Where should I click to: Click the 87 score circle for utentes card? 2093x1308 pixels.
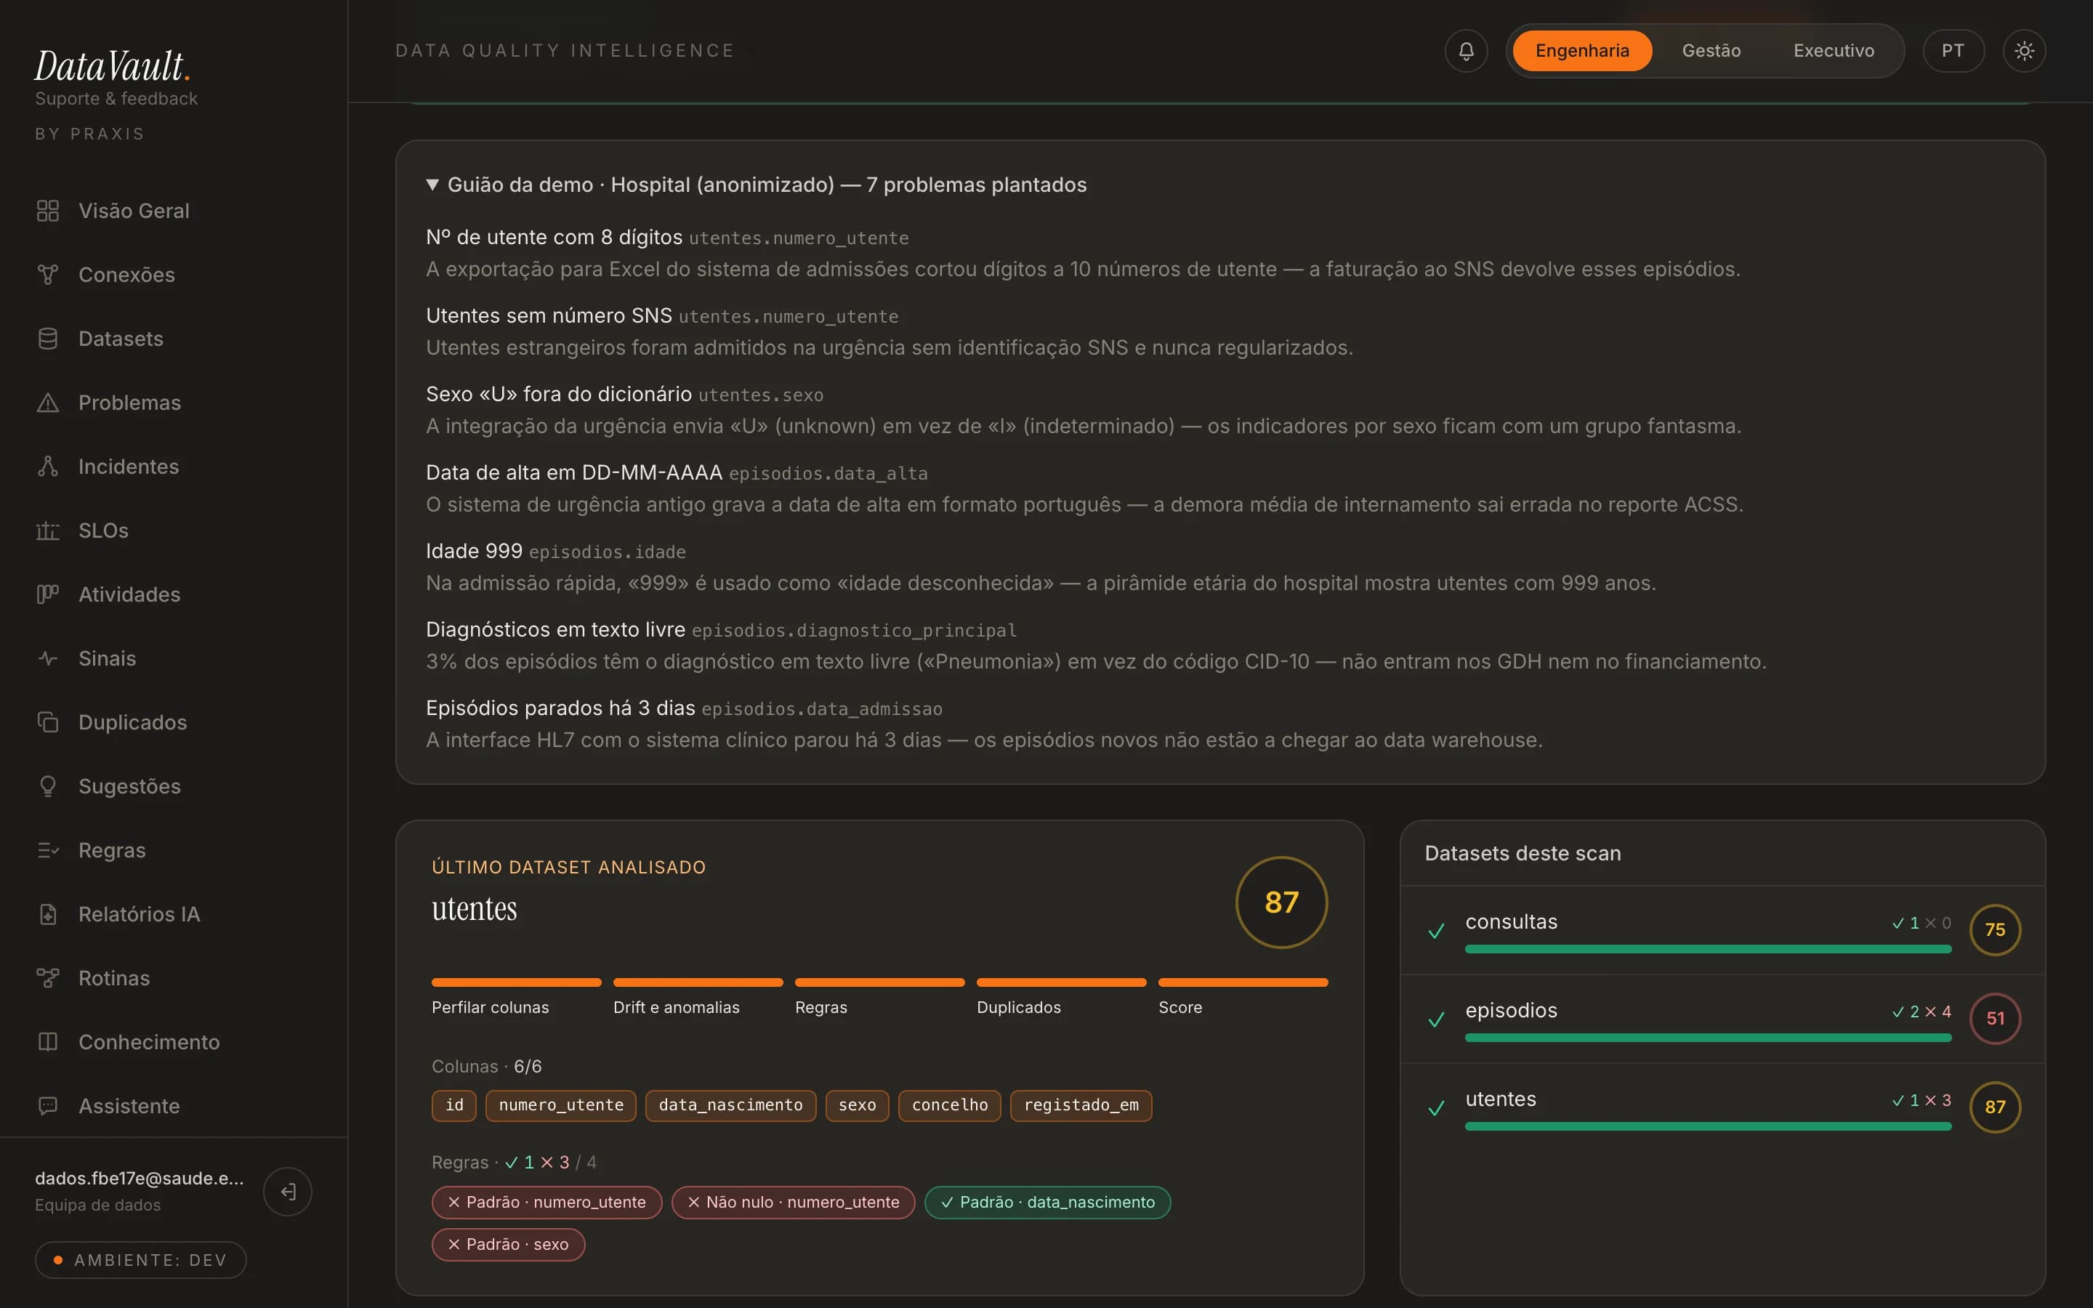tap(1281, 903)
